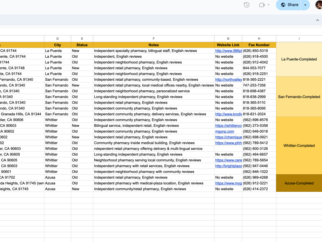Screen dimensions: 322x242
Task: Select fax number 818-831-2024
Action: 259,114
